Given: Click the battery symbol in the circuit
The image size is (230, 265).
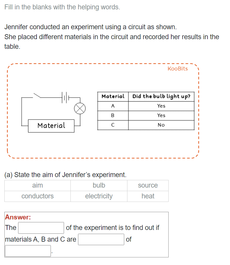Looking at the screenshot, I should (65, 96).
